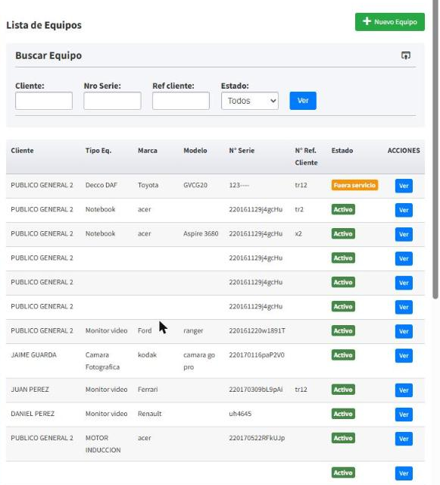This screenshot has height=485, width=440.
Task: Open JUAN PEREZ's Ferrari equipment via Ver
Action: point(404,390)
